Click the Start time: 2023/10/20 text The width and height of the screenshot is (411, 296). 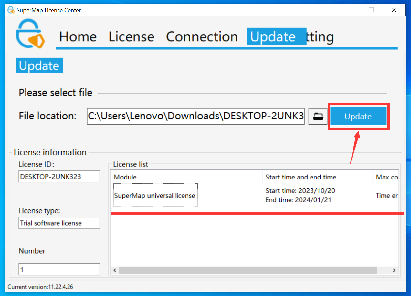tap(300, 190)
